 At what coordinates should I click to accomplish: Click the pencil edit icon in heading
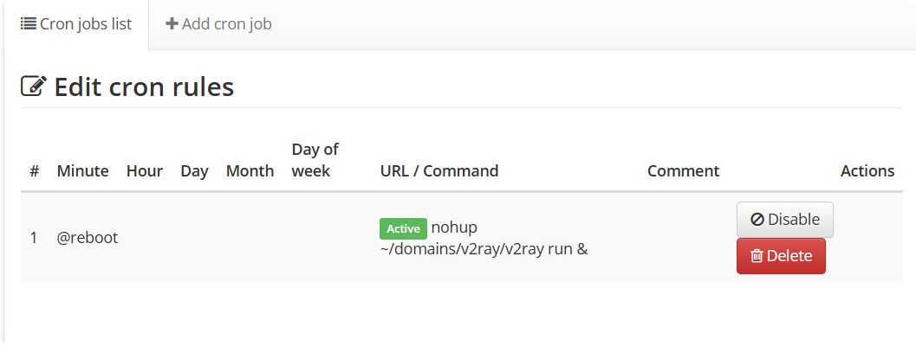[x=34, y=86]
